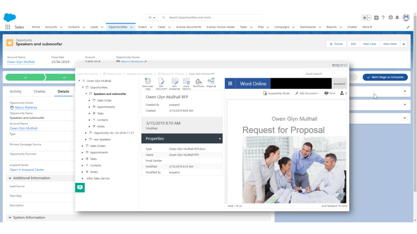Click the New Case button

click(x=370, y=44)
